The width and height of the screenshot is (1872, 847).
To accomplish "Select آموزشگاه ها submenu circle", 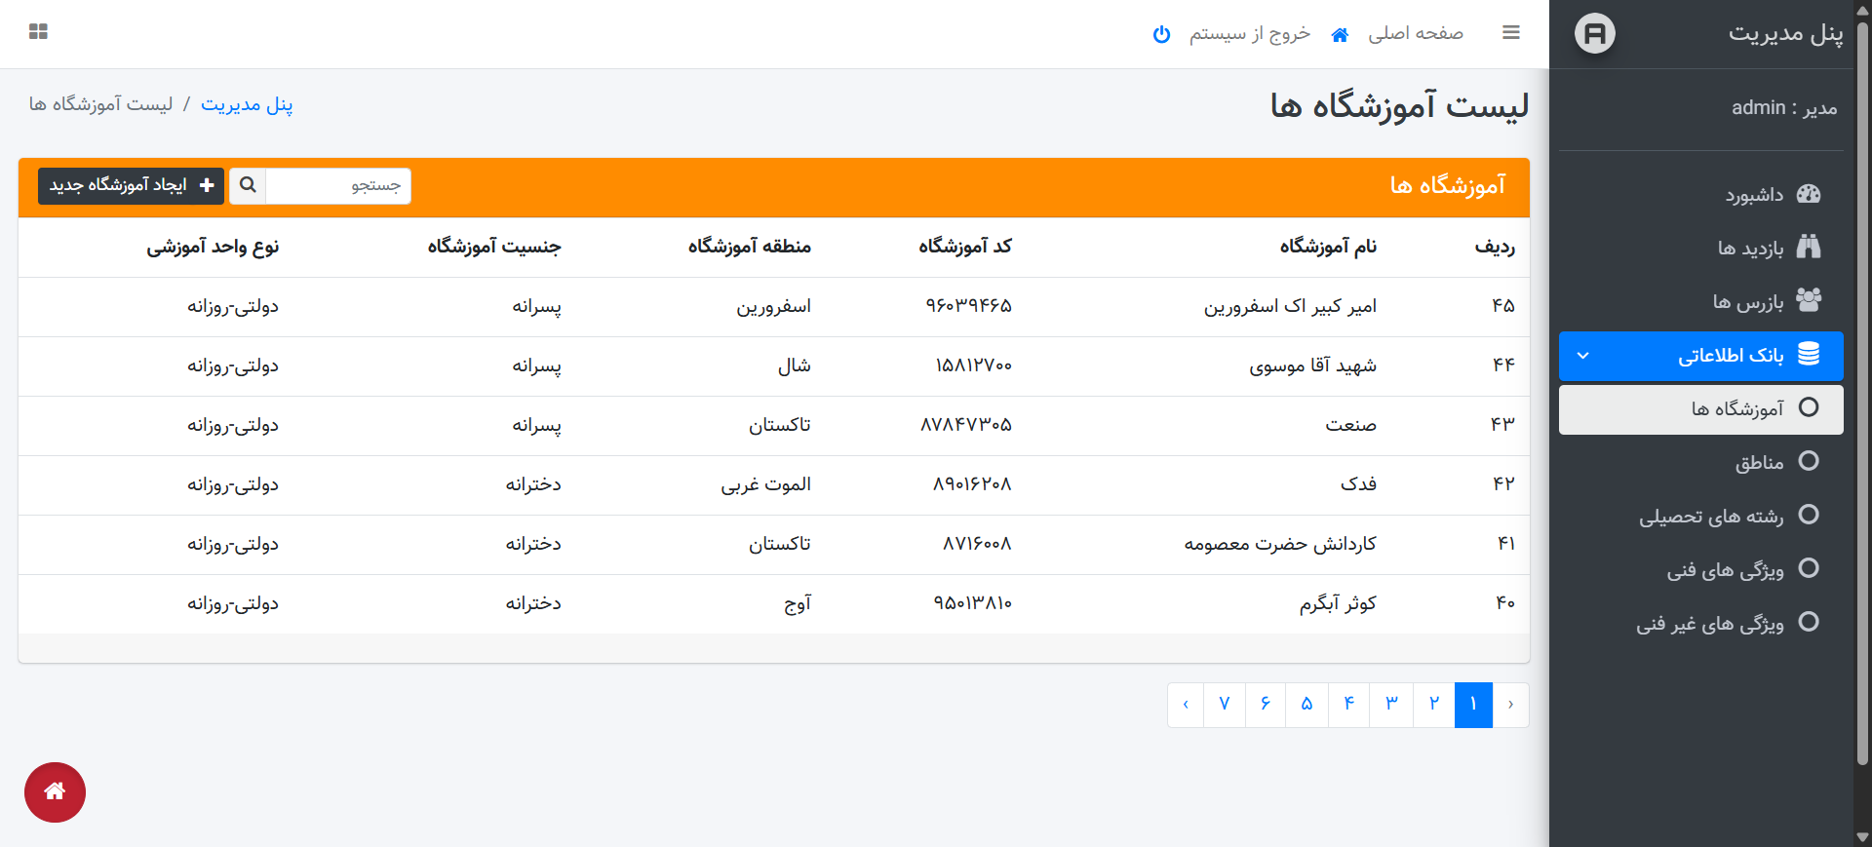I will click(x=1808, y=408).
